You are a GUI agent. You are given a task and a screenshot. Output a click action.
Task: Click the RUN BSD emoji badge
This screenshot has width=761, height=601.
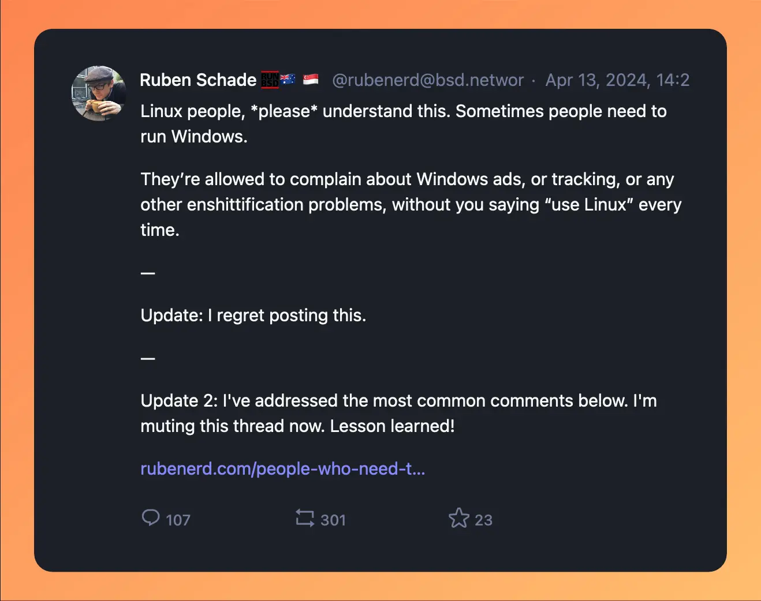coord(270,80)
